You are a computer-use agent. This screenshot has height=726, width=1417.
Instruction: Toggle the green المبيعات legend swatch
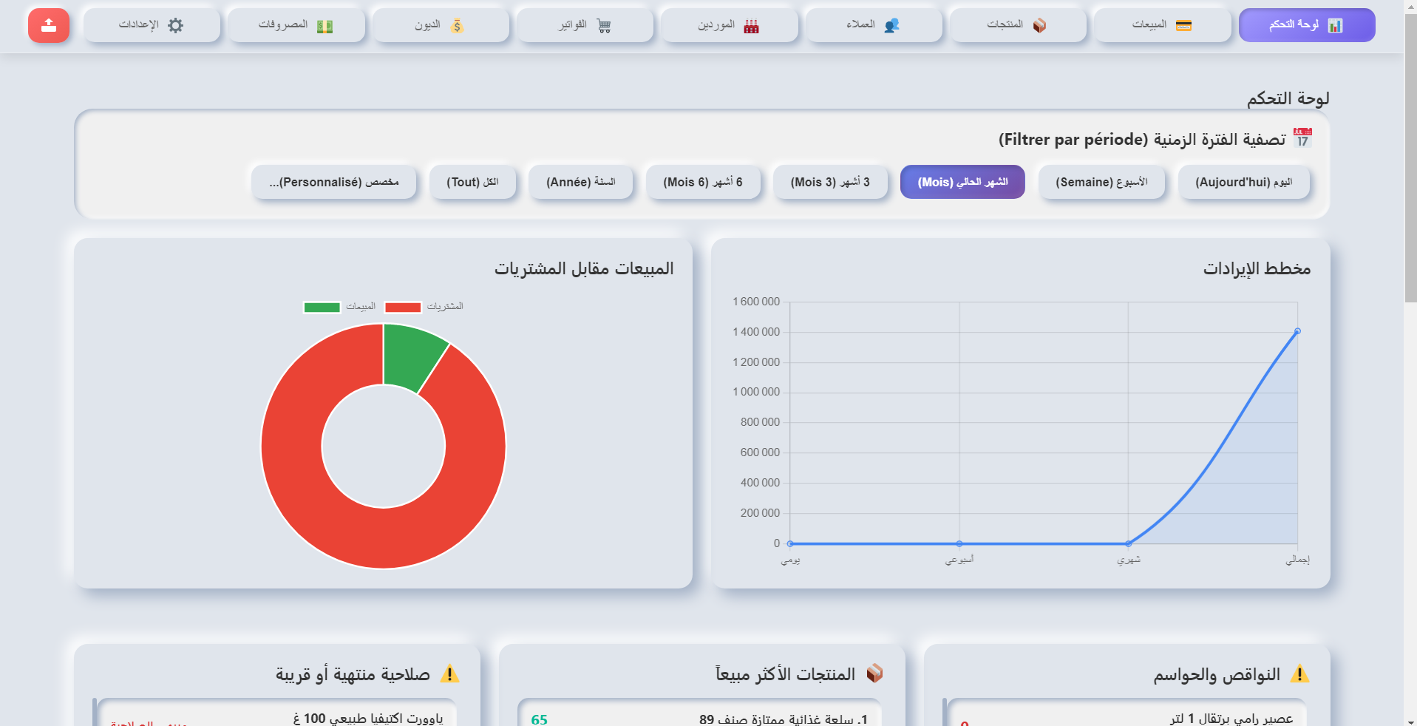pos(322,307)
